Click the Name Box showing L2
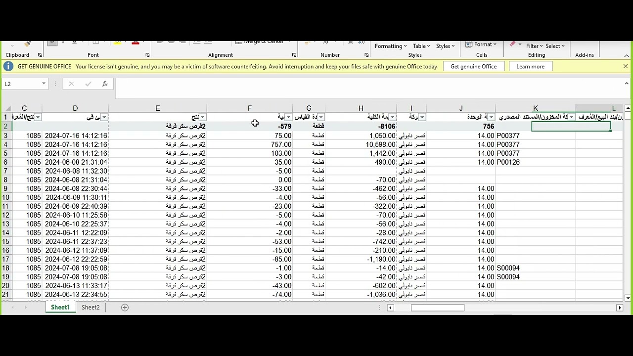This screenshot has width=633, height=356. [21, 84]
